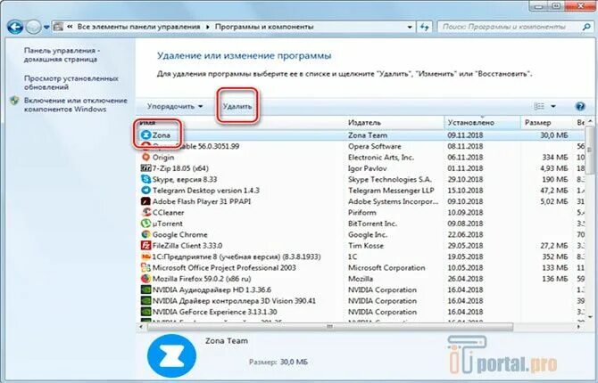The width and height of the screenshot is (598, 383).
Task: Open the address bar history dropdown
Action: click(410, 27)
